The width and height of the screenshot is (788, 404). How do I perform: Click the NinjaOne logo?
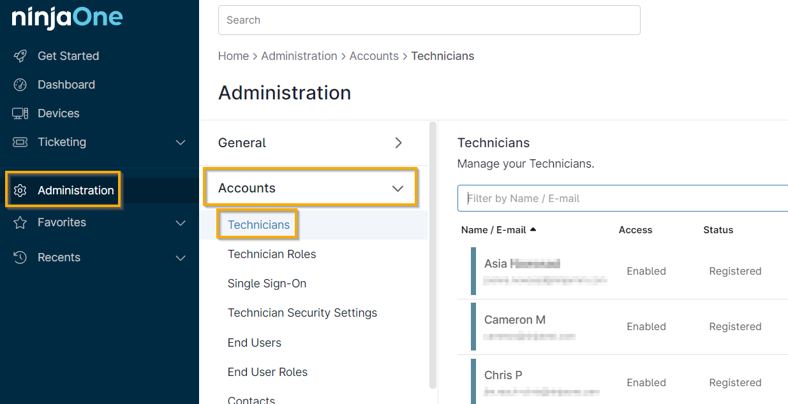point(67,17)
